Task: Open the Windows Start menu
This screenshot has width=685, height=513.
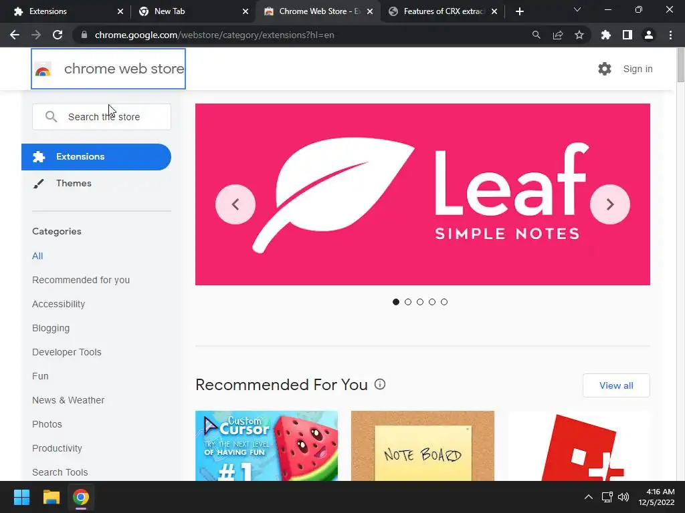Action: click(x=21, y=497)
